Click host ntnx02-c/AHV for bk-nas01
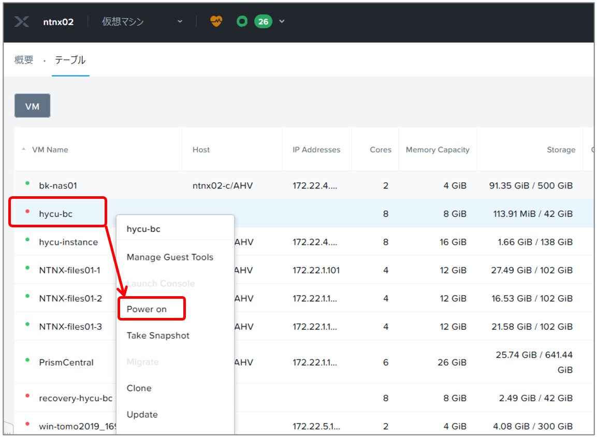 coord(222,186)
